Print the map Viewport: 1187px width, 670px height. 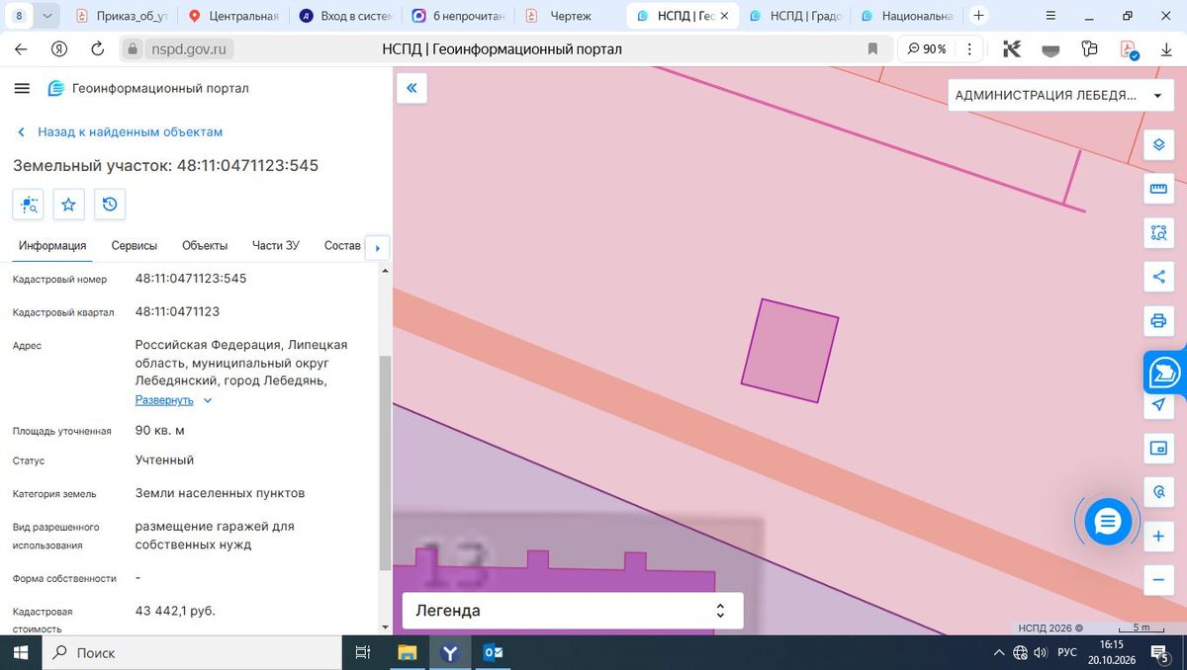point(1158,320)
